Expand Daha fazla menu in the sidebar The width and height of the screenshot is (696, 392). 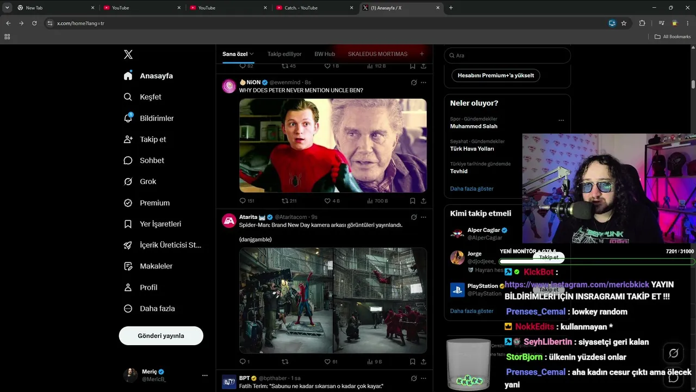(150, 309)
